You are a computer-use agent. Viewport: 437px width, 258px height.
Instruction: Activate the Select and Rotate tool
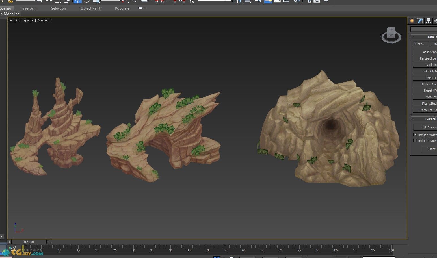click(86, 1)
